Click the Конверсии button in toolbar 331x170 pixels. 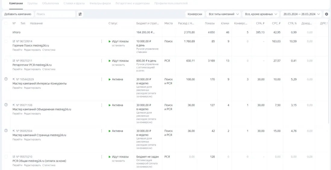[195, 14]
